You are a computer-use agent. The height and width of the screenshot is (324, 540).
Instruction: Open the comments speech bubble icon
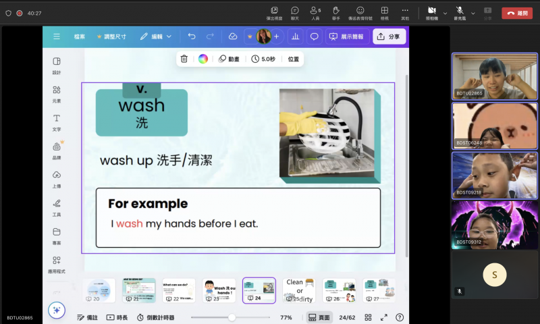coord(314,36)
